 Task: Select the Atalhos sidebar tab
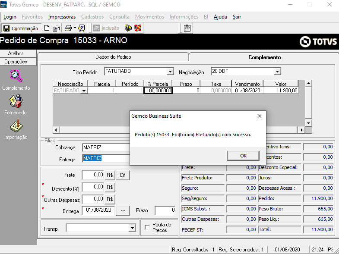(16, 53)
